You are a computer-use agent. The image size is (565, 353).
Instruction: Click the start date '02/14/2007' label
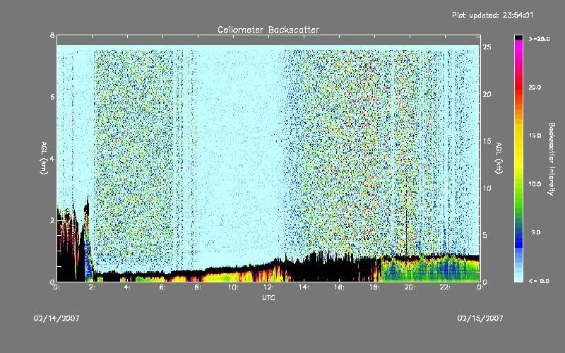click(56, 318)
